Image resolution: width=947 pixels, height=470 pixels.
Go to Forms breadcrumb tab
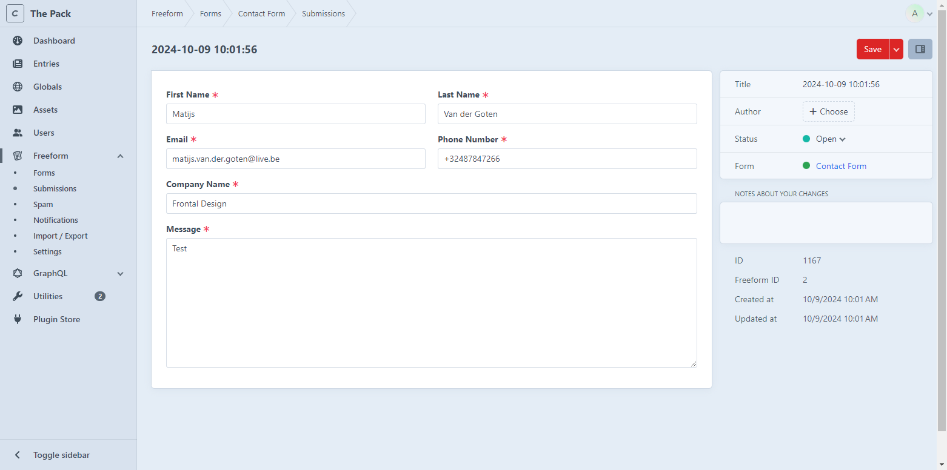210,13
